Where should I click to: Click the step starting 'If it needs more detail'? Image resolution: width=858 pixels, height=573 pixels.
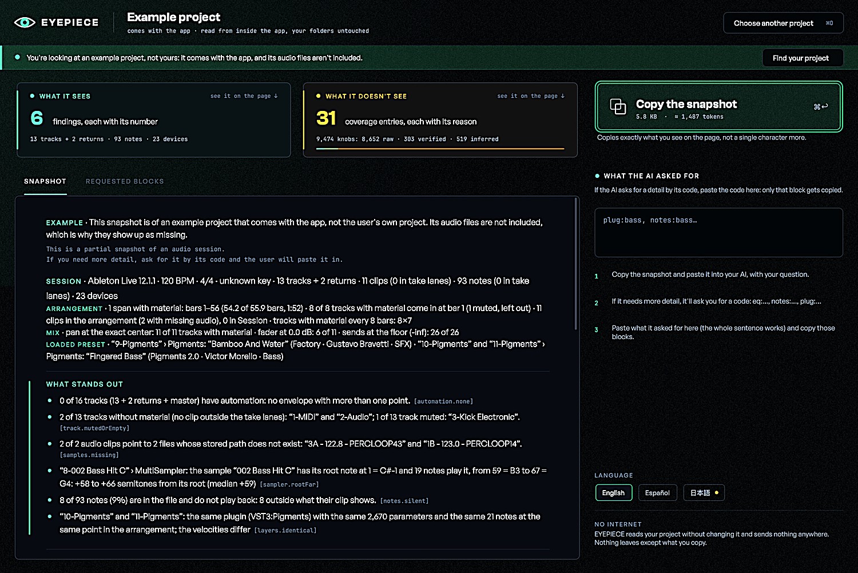[x=717, y=301]
